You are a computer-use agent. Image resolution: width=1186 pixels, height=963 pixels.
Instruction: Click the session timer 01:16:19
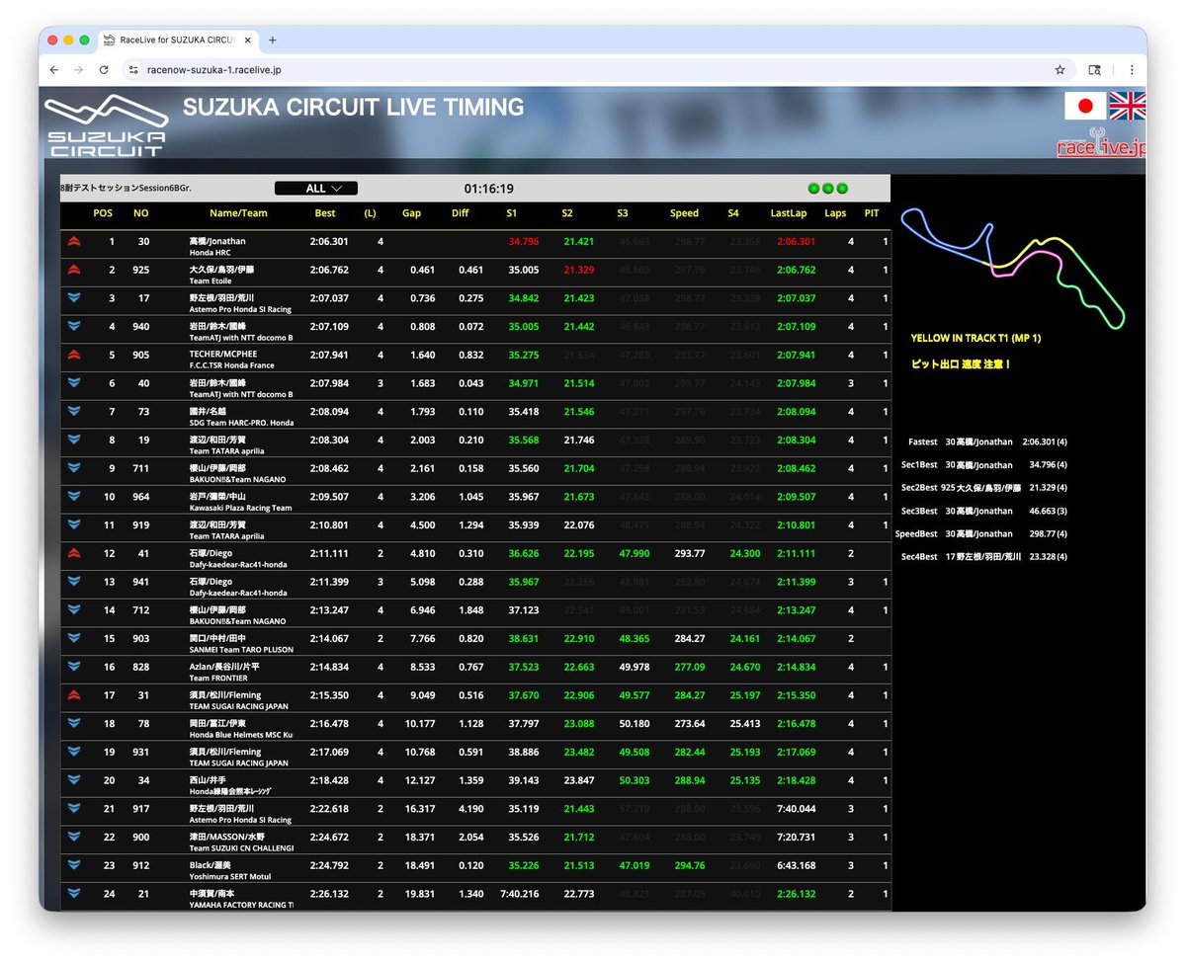click(x=489, y=189)
